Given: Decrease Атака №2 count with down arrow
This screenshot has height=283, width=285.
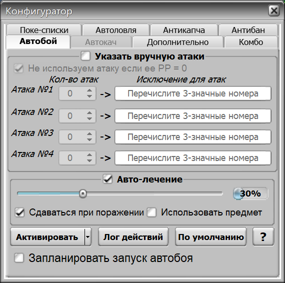Looking at the screenshot, I should [89, 118].
